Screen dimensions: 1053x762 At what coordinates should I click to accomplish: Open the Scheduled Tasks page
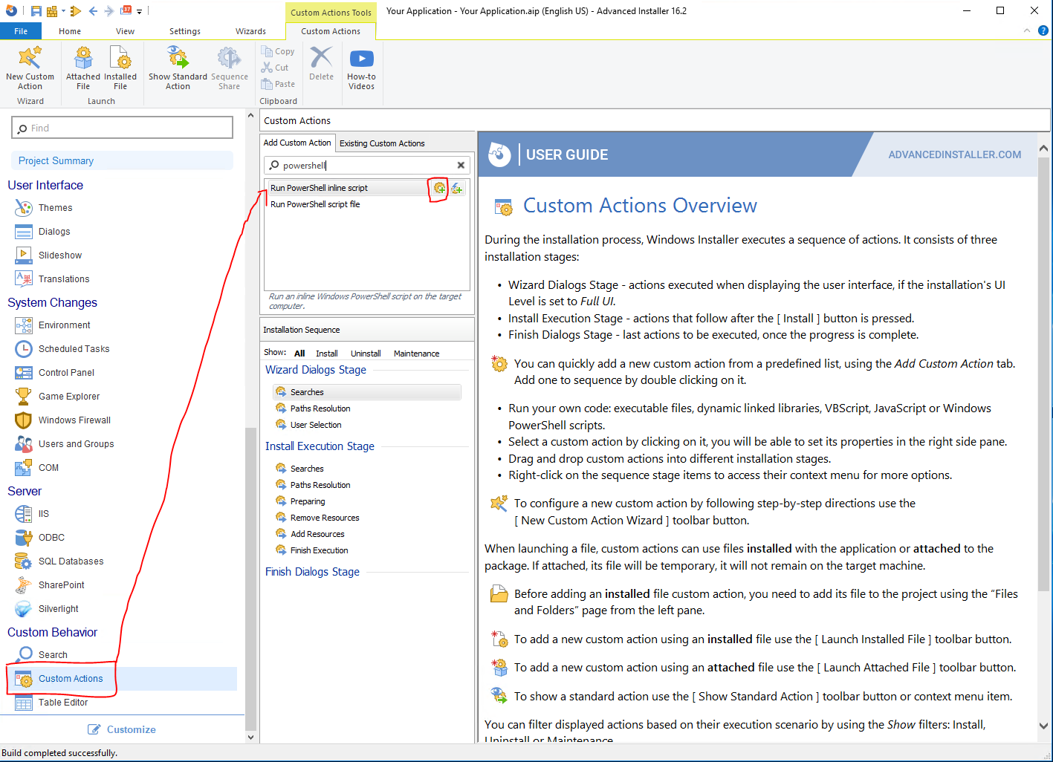coord(74,349)
